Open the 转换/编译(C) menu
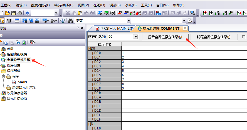 click(64, 5)
